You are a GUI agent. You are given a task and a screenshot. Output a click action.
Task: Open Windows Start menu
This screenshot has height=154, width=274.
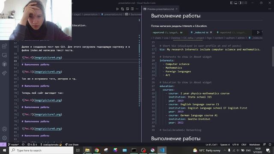(x=4, y=150)
